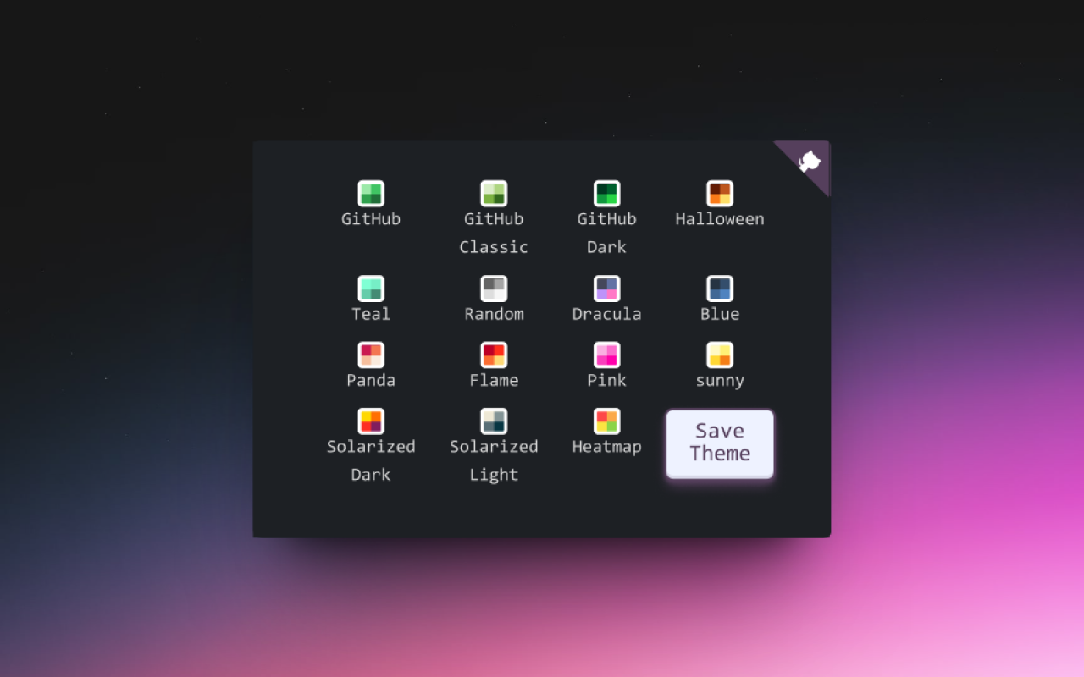This screenshot has width=1084, height=677.
Task: Apply the Halloween theme
Action: (x=719, y=192)
